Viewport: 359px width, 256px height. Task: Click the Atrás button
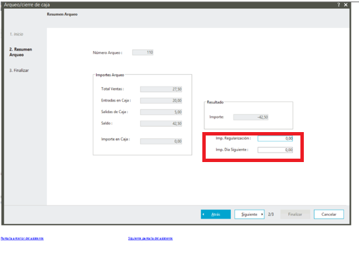tap(216, 214)
